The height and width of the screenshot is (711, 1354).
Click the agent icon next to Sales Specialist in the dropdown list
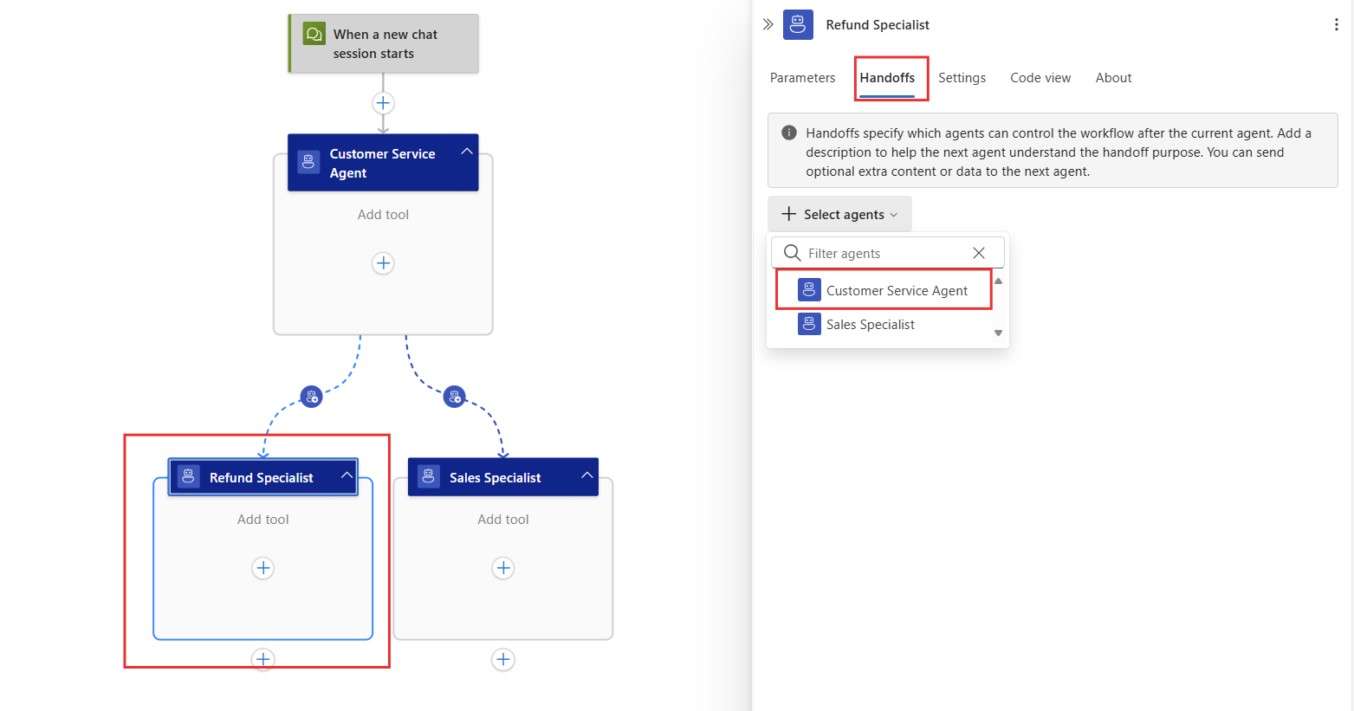808,323
